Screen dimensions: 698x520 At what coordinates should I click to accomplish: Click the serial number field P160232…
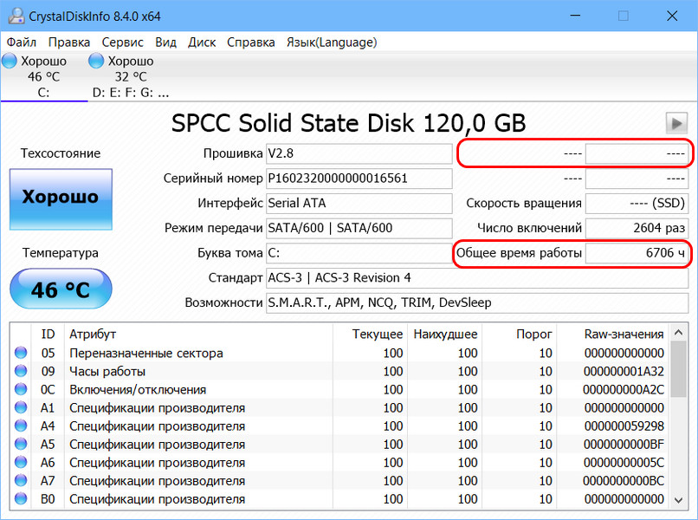point(359,179)
